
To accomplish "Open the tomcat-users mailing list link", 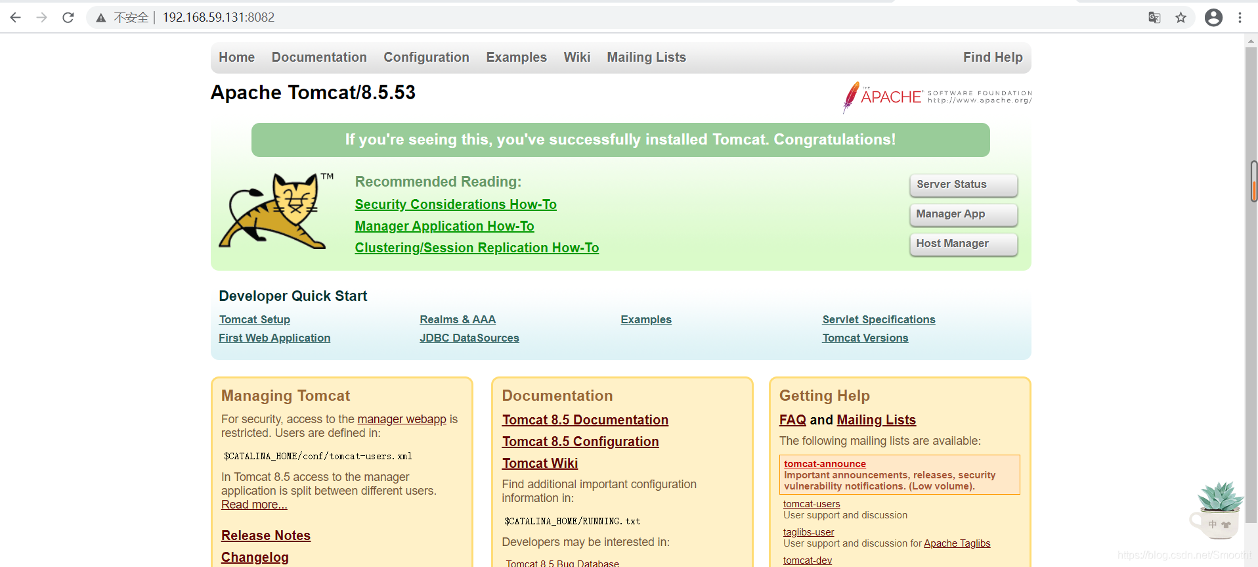I will [x=812, y=504].
